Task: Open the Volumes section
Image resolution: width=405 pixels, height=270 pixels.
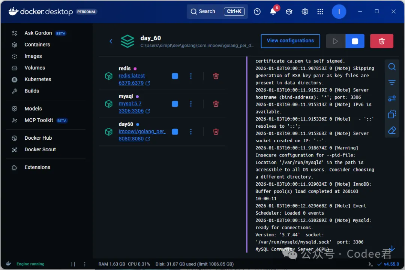Action: click(x=34, y=68)
